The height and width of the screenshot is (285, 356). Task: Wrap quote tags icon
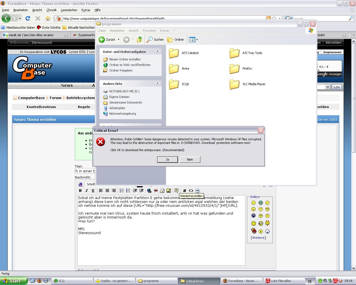(176, 191)
